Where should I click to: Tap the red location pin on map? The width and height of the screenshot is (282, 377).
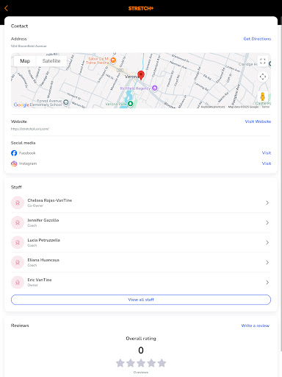point(141,75)
